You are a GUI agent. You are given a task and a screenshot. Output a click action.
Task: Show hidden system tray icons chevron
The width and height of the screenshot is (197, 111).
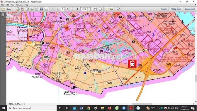pyautogui.click(x=159, y=108)
